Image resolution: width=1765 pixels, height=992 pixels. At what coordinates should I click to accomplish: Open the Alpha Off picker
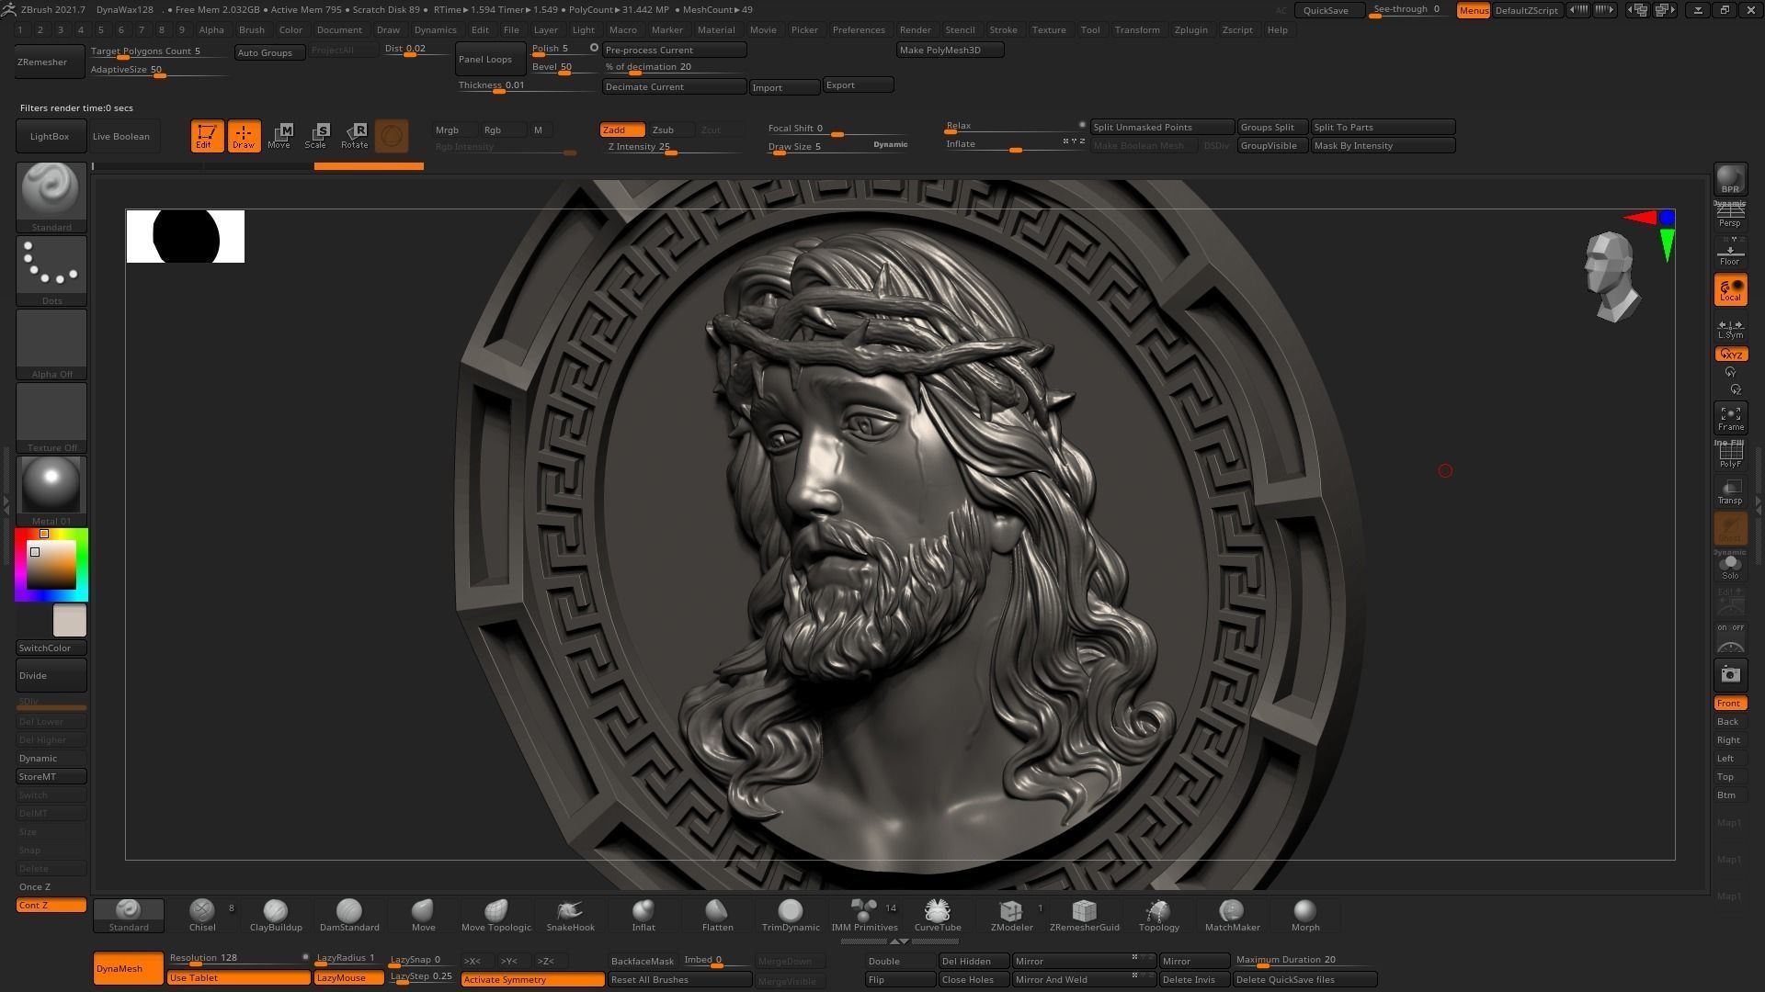click(x=51, y=344)
